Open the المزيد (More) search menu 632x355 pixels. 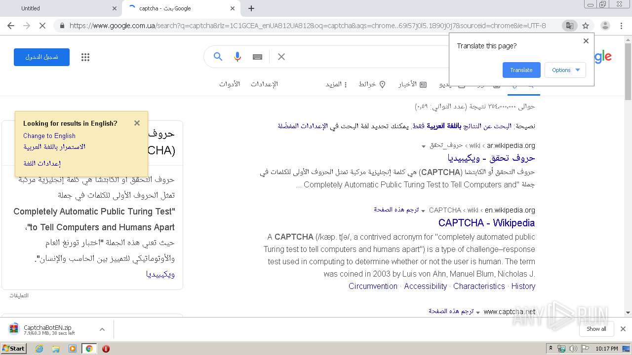click(336, 84)
